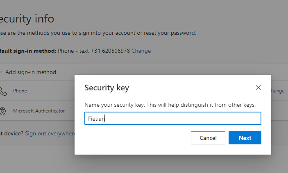Click the plus icon beside Add sign-in method
The width and height of the screenshot is (288, 173).
tap(1, 72)
